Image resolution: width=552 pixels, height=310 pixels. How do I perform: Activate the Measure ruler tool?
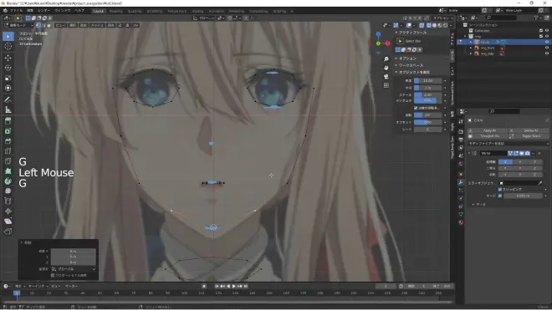pyautogui.click(x=8, y=109)
